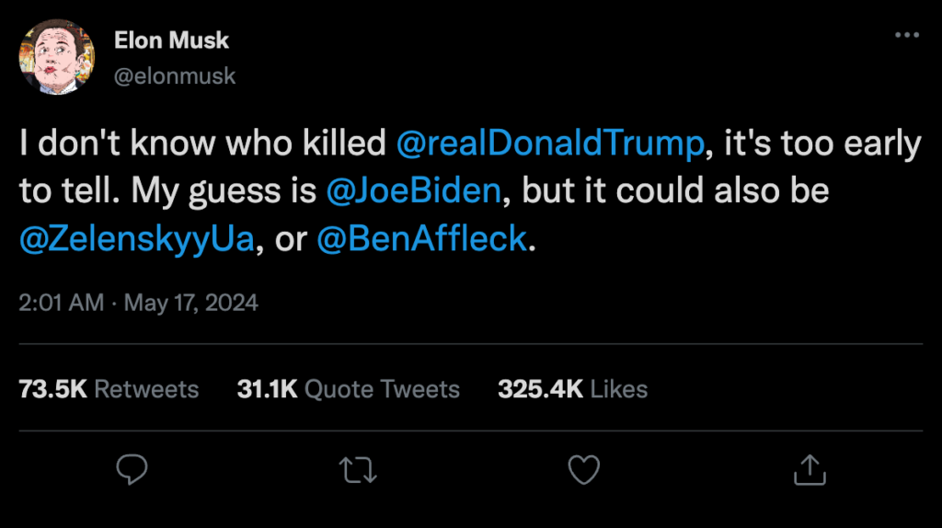
Task: Like the tweet with the heart icon
Action: tap(584, 469)
